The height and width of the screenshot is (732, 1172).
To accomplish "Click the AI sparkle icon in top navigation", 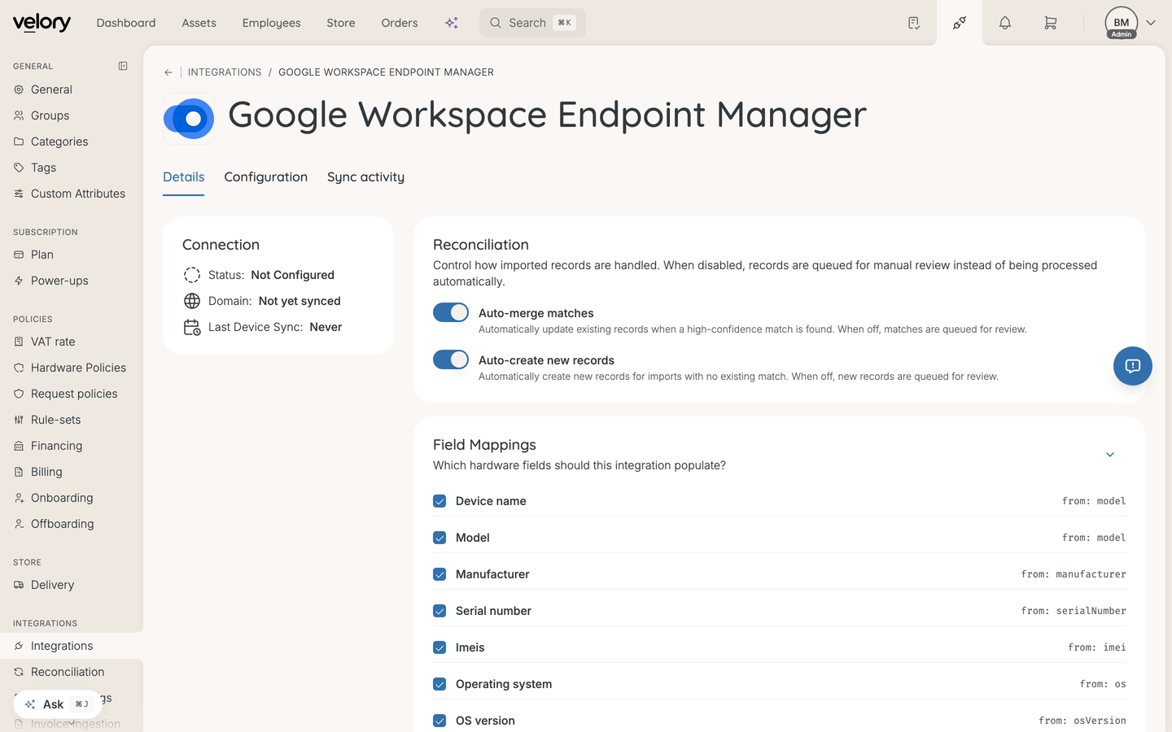I will (452, 23).
